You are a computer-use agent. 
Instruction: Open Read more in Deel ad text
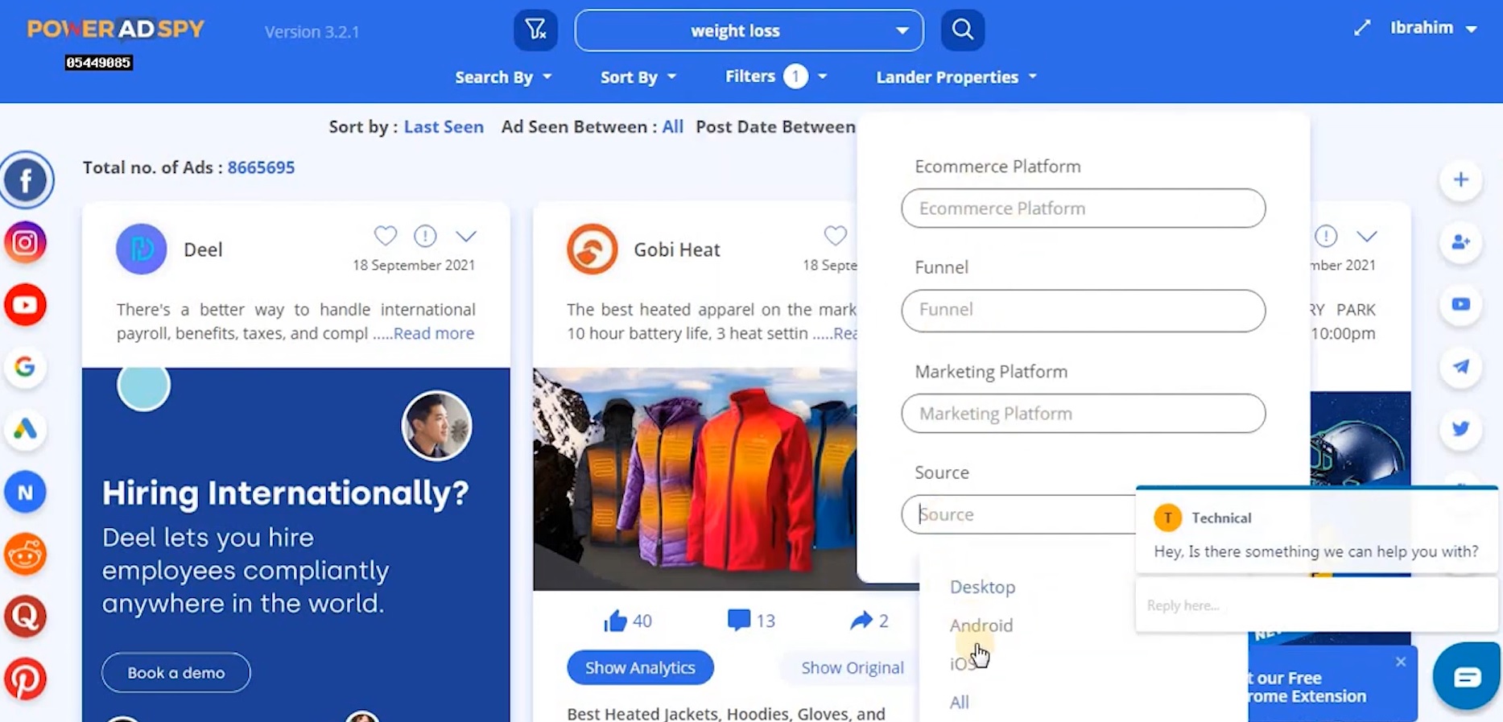coord(434,333)
